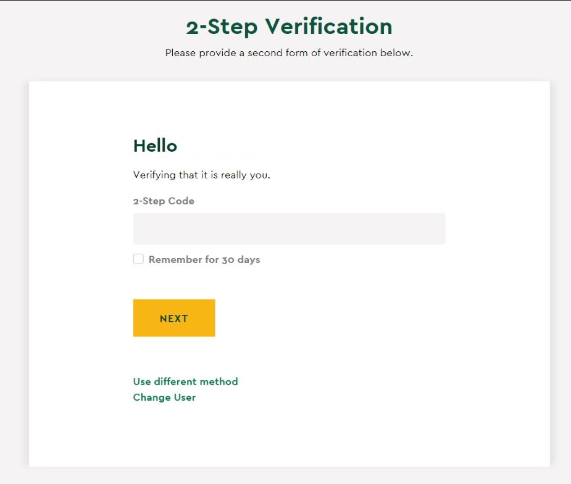Screen dimensions: 571x484
Task: Focus the gray verification code text box
Action: [x=289, y=228]
